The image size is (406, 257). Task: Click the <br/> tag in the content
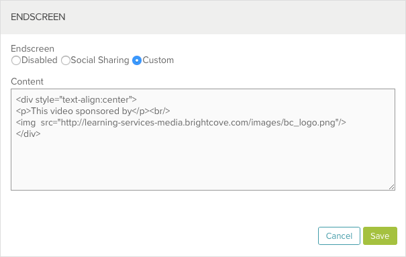(x=160, y=111)
